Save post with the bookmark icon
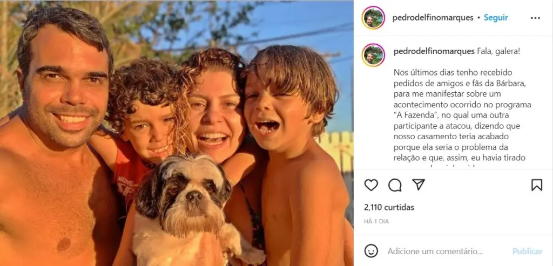Viewport: 553px width, 266px height. [x=536, y=185]
